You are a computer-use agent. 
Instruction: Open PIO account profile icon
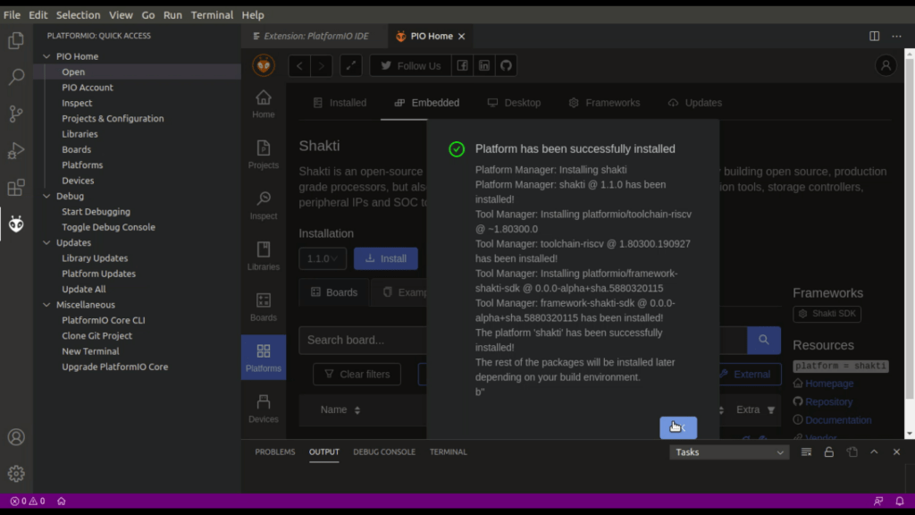(886, 65)
